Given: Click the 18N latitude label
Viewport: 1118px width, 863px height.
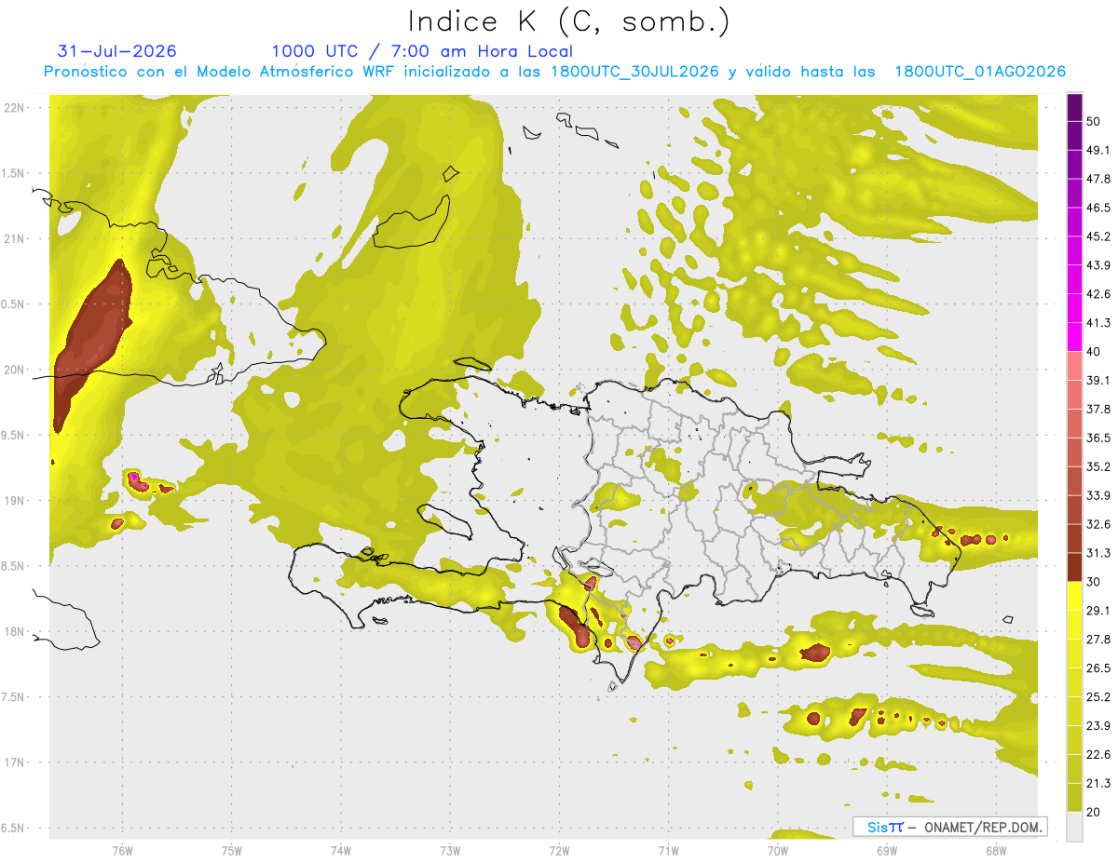Looking at the screenshot, I should (x=16, y=631).
